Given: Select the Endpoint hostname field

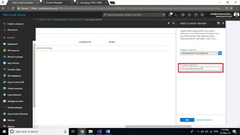Looking at the screenshot, I should (198, 53).
